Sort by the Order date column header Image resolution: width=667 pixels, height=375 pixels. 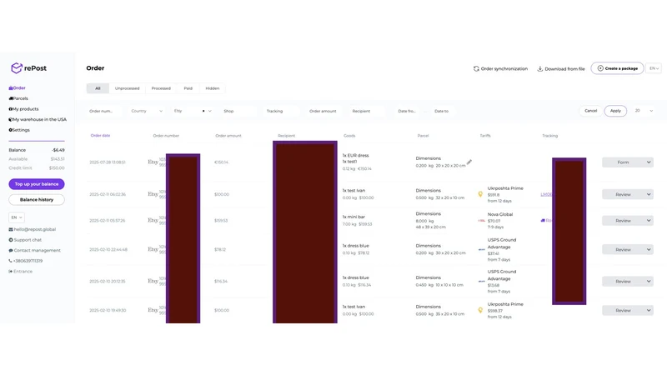[100, 136]
